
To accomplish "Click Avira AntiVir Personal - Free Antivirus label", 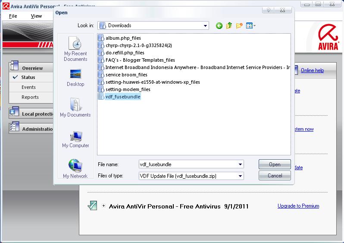I will 165,206.
